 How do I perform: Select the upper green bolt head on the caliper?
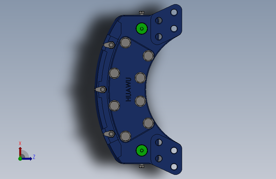point(142,29)
